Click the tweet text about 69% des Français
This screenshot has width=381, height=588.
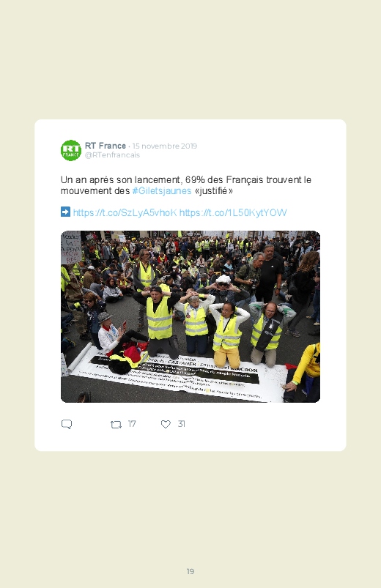pos(186,185)
